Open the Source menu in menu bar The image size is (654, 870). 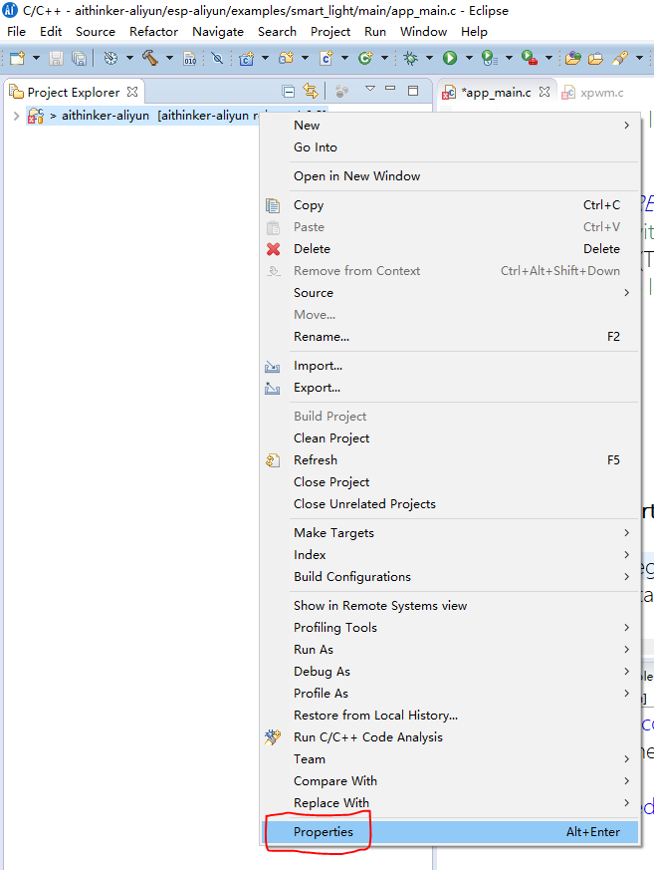(96, 32)
